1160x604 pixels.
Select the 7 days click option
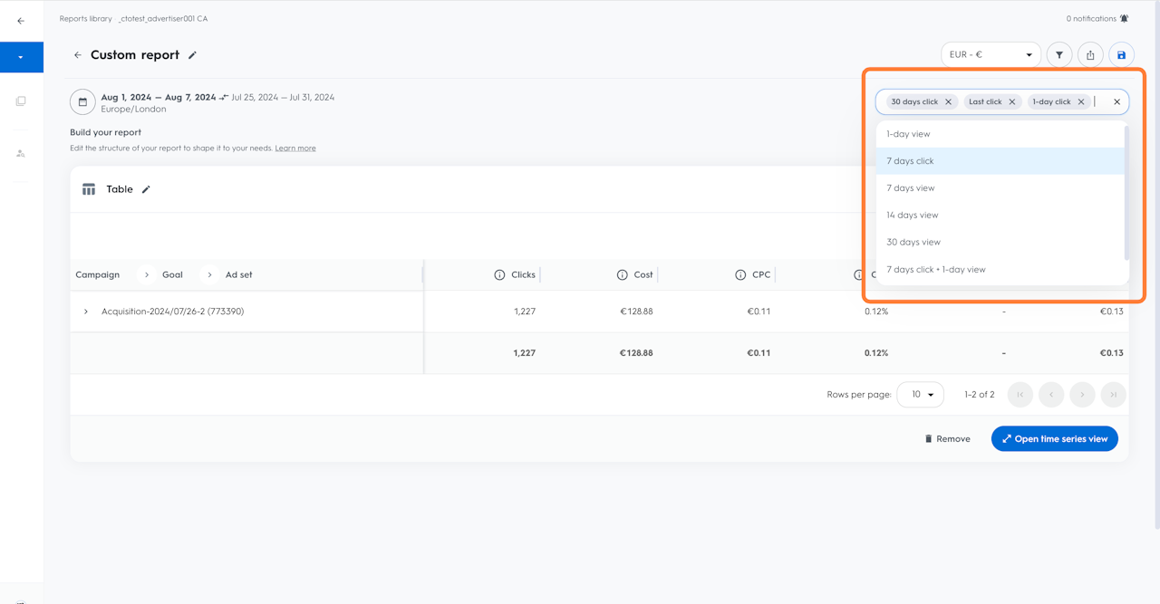pyautogui.click(x=910, y=161)
